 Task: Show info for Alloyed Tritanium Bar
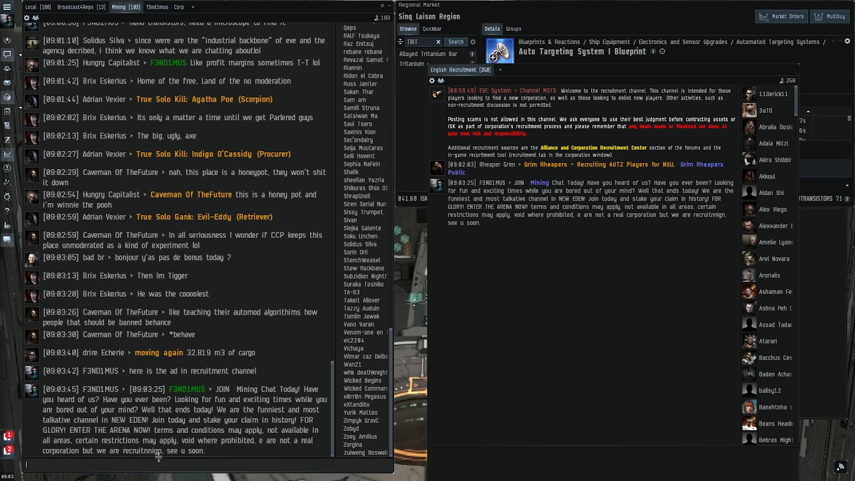pyautogui.click(x=472, y=54)
